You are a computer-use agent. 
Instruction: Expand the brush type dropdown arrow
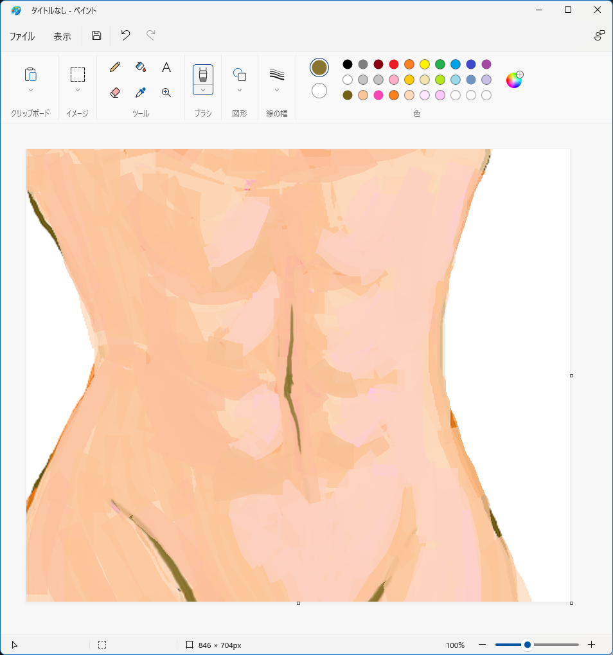pyautogui.click(x=203, y=90)
